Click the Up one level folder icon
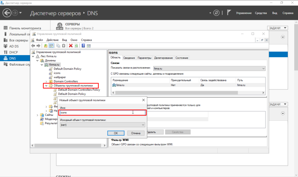 [x=46, y=46]
